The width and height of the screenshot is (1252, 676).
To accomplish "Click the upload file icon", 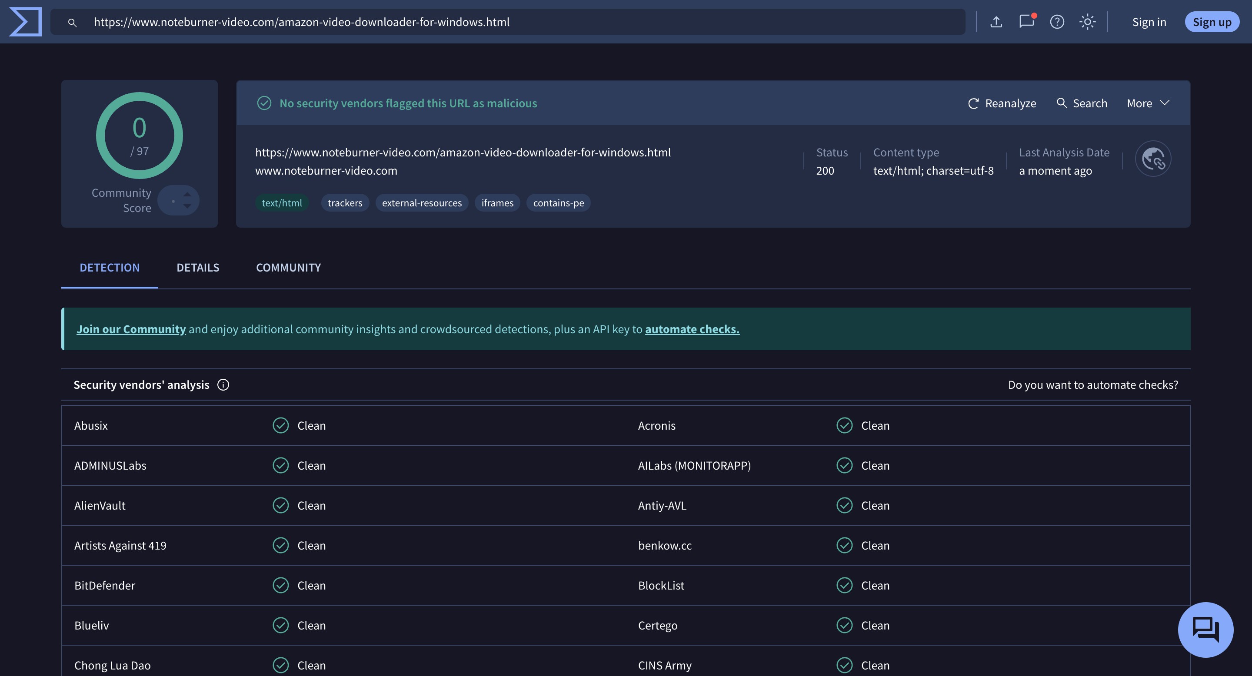I will [x=996, y=22].
